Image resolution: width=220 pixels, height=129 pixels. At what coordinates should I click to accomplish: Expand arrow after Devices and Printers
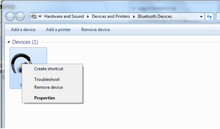point(134,16)
